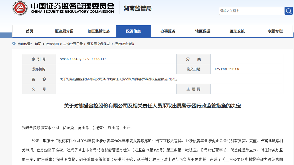This screenshot has width=294, height=165.
Task: Open the 辖区监管动态 navigation tab
Action: click(x=99, y=31)
